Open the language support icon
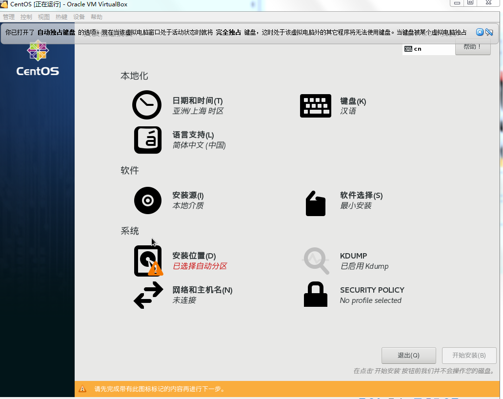 tap(147, 140)
